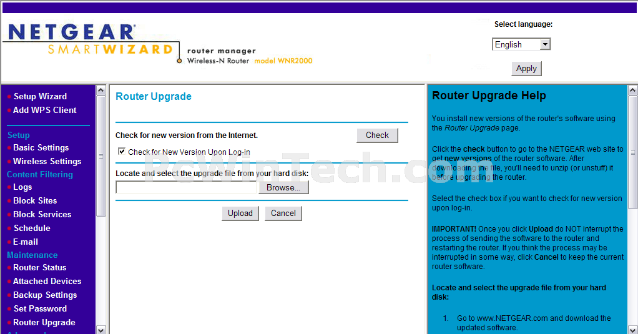
Task: Click sidebar scrollbar down arrow
Action: [101, 330]
